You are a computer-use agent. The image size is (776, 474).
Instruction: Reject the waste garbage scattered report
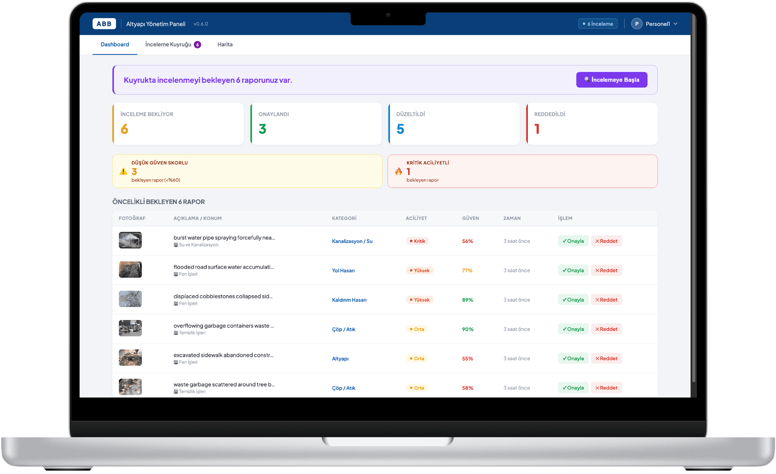point(606,388)
